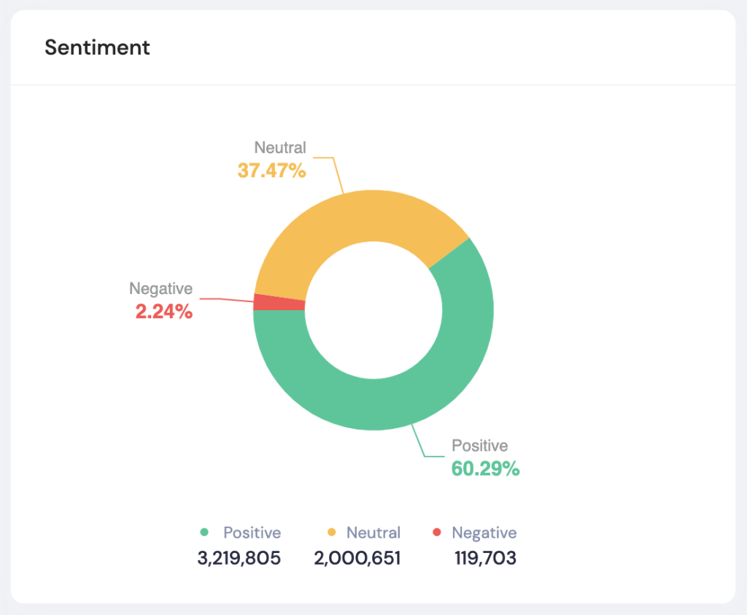Click the Sentiment card title

click(97, 47)
